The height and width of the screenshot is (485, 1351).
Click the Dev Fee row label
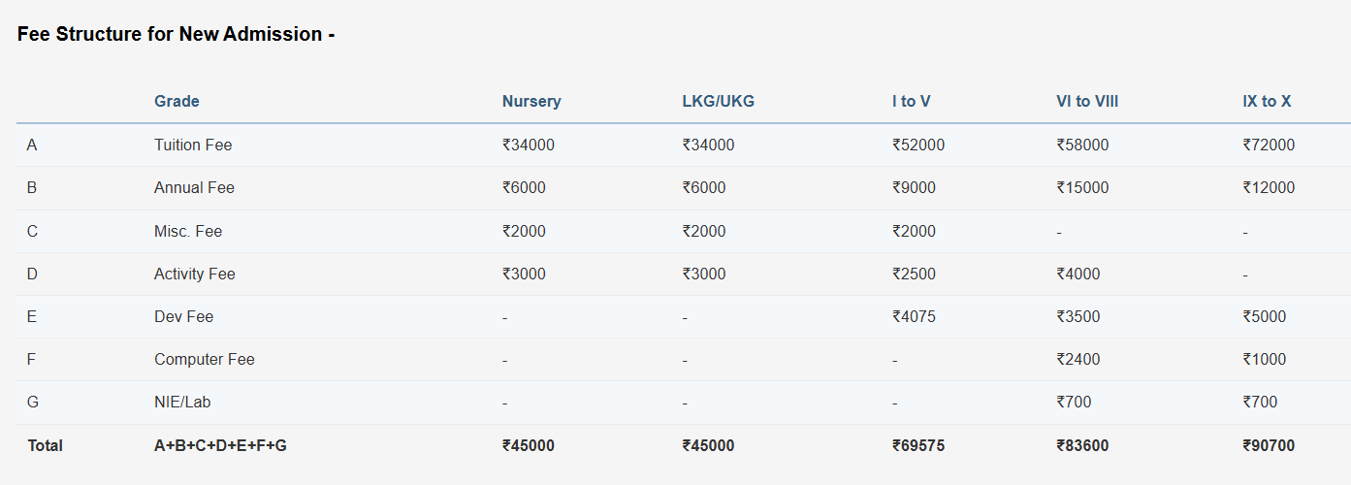click(x=183, y=316)
